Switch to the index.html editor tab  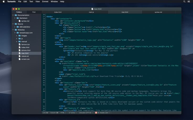[x=58, y=12]
